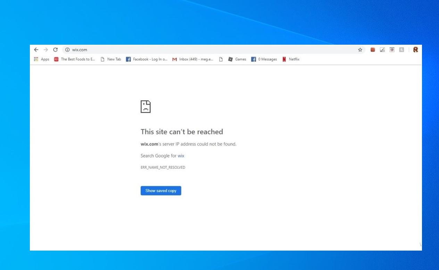
Task: Click the Show saved copy button
Action: (161, 191)
